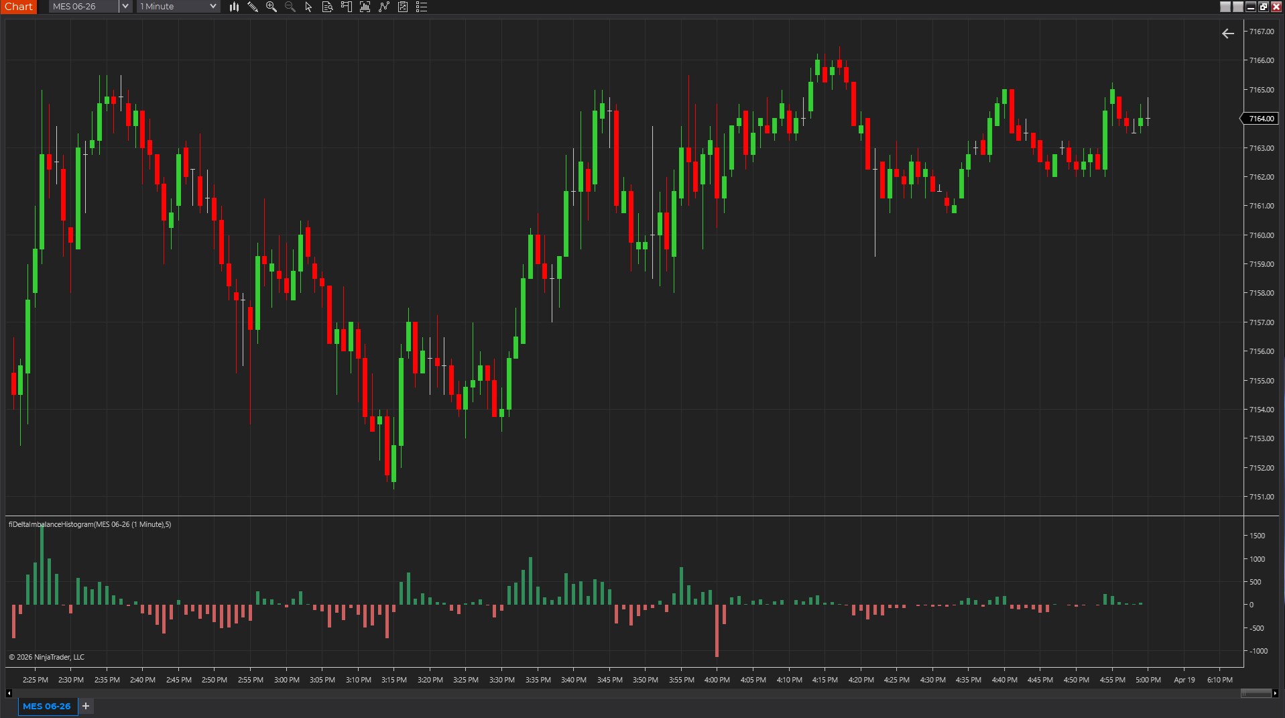
Task: Select the MES 06-26 chart tab
Action: click(x=47, y=706)
